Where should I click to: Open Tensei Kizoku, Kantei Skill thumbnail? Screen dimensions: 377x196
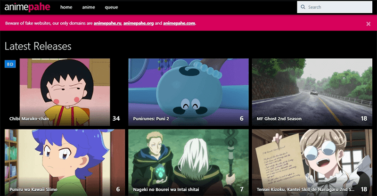click(x=312, y=163)
